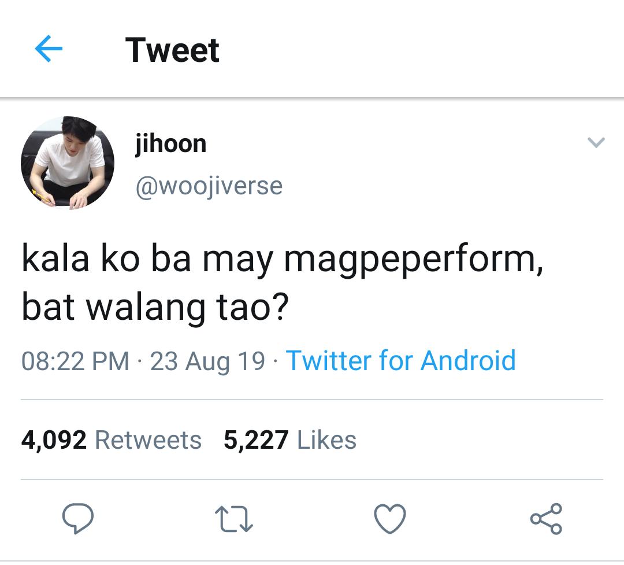Visit the @woojiverse handle
The height and width of the screenshot is (565, 624).
click(x=209, y=186)
